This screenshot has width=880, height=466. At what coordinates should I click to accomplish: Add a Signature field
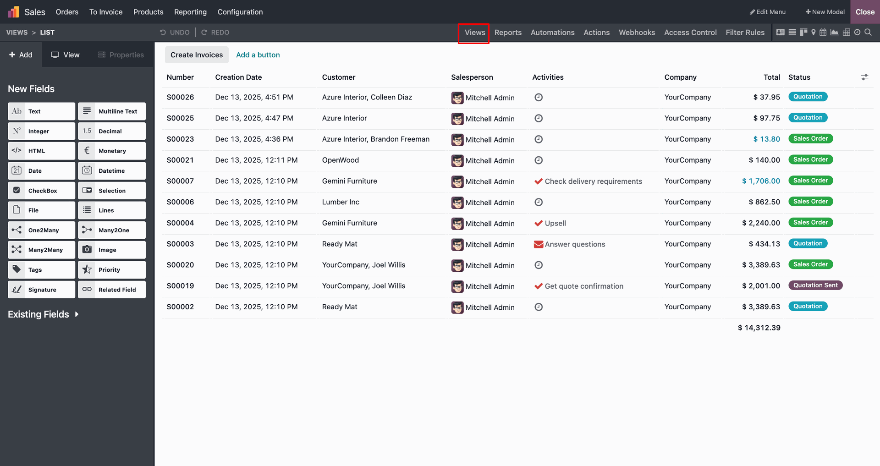click(41, 290)
